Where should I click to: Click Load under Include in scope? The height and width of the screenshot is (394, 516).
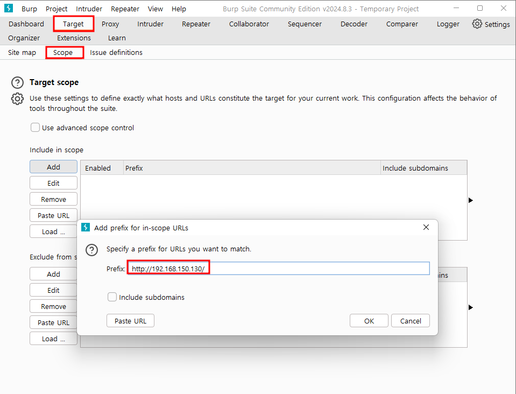54,231
